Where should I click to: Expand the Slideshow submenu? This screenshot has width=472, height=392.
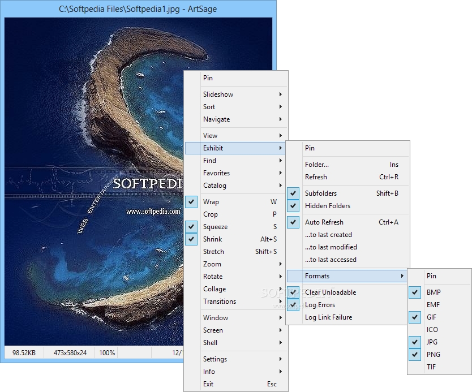click(235, 94)
